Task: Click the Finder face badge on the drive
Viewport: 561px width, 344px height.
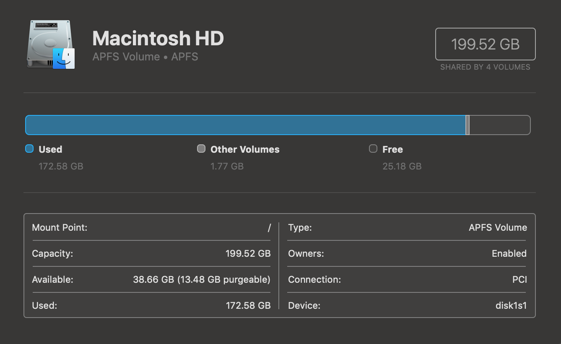Action: (x=64, y=58)
